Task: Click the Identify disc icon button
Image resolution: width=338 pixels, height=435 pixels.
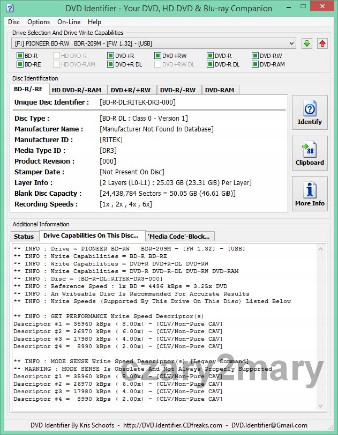Action: [310, 113]
